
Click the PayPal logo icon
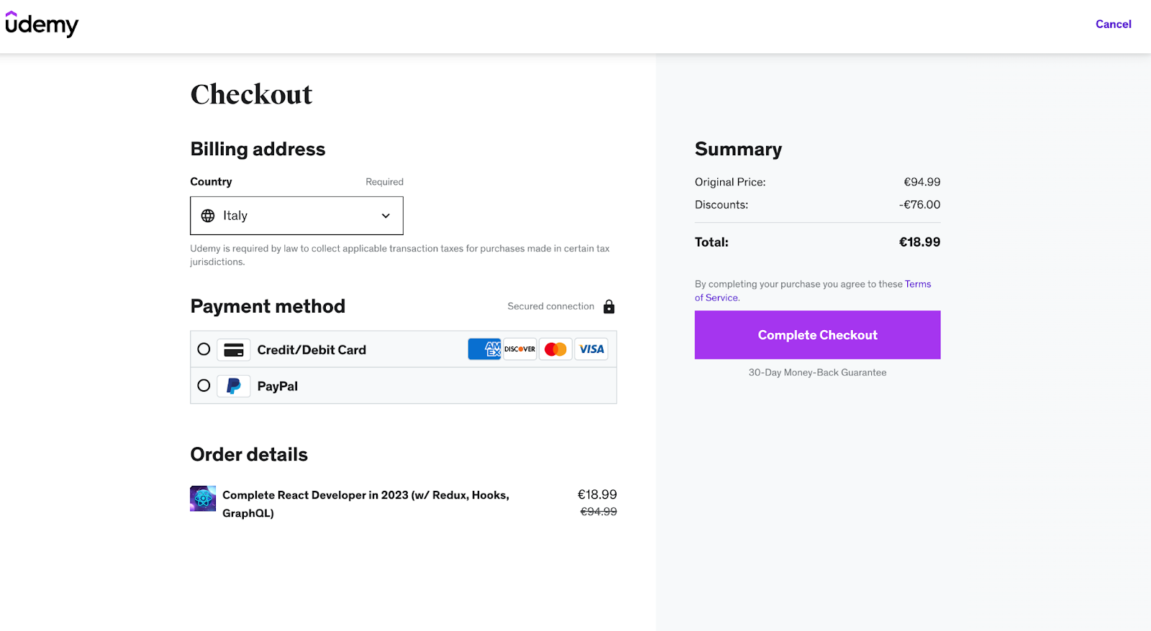pyautogui.click(x=234, y=386)
